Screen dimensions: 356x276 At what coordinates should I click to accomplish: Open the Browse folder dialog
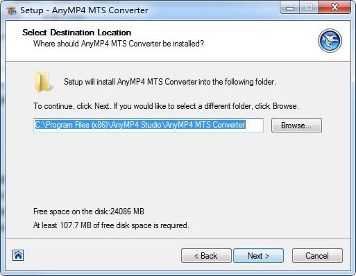pyautogui.click(x=296, y=126)
